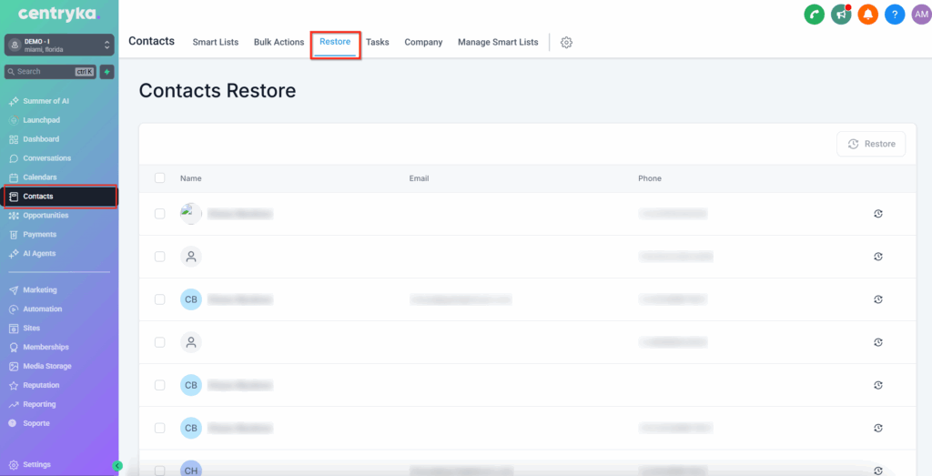Check the first contact row checkbox
The width and height of the screenshot is (932, 476).
pos(160,214)
